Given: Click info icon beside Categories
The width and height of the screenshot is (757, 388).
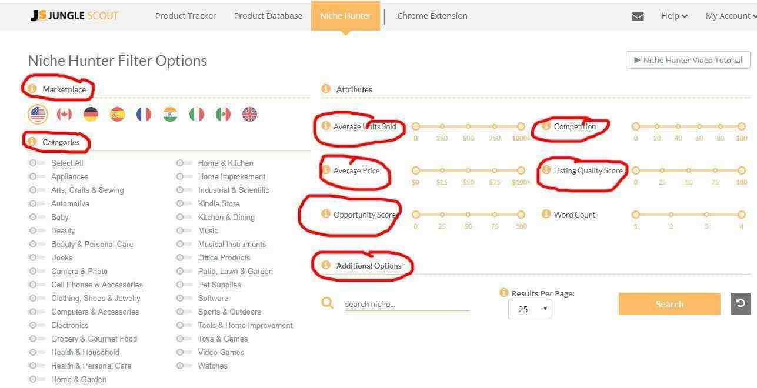Looking at the screenshot, I should tap(32, 142).
